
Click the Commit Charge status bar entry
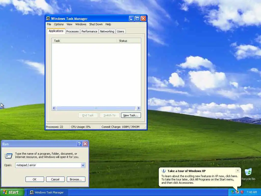[x=120, y=127]
